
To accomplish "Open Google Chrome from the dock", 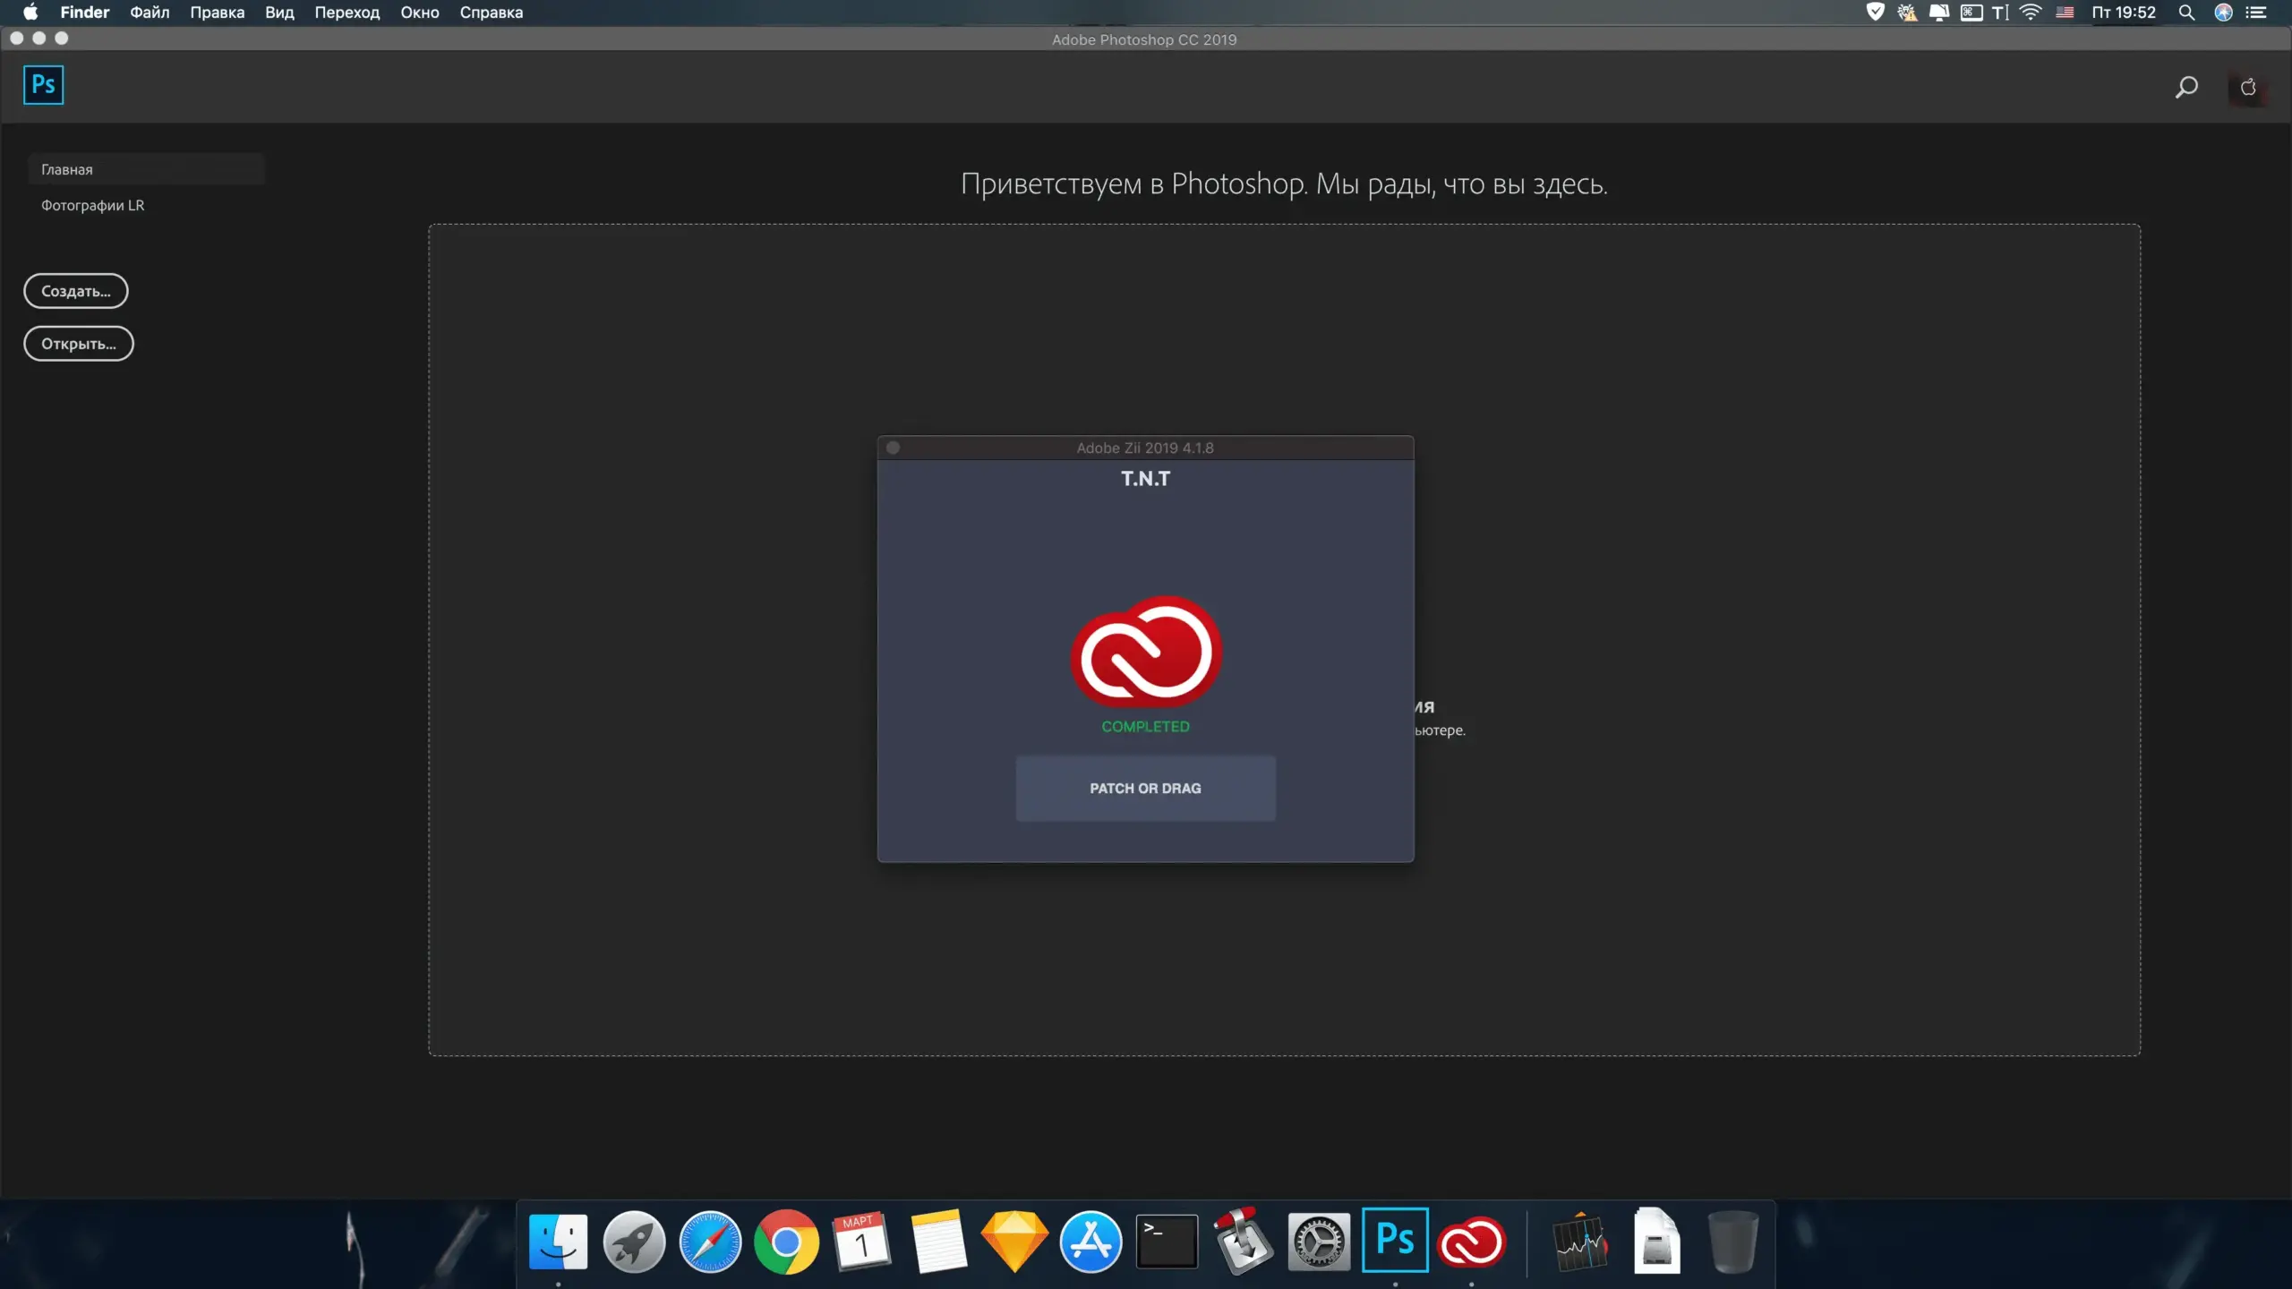I will (786, 1242).
